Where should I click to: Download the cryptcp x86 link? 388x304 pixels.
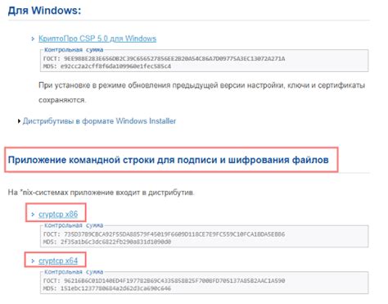(58, 214)
